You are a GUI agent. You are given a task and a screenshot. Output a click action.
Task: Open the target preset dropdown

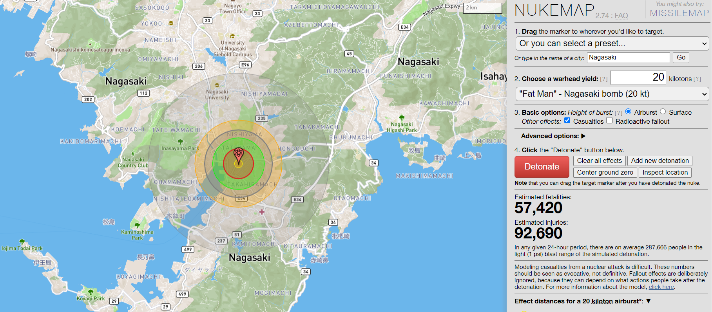[612, 43]
